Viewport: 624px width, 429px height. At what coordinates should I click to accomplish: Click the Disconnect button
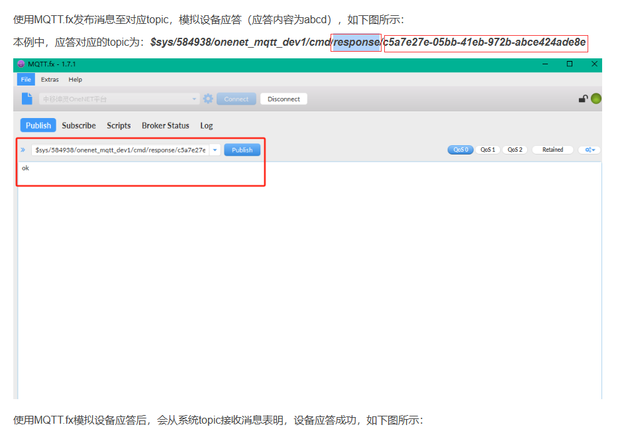tap(284, 99)
